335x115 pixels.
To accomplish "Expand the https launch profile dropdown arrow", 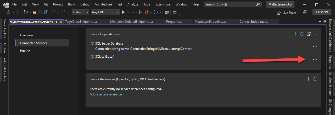I will tap(136, 12).
